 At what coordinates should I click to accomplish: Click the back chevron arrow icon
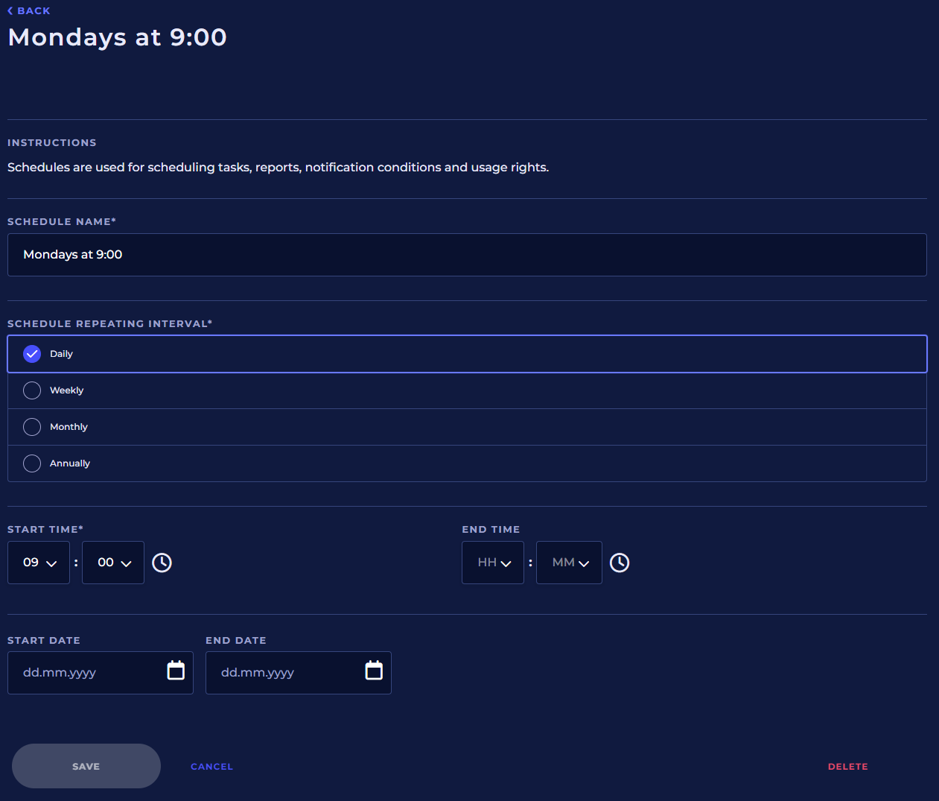click(x=10, y=11)
